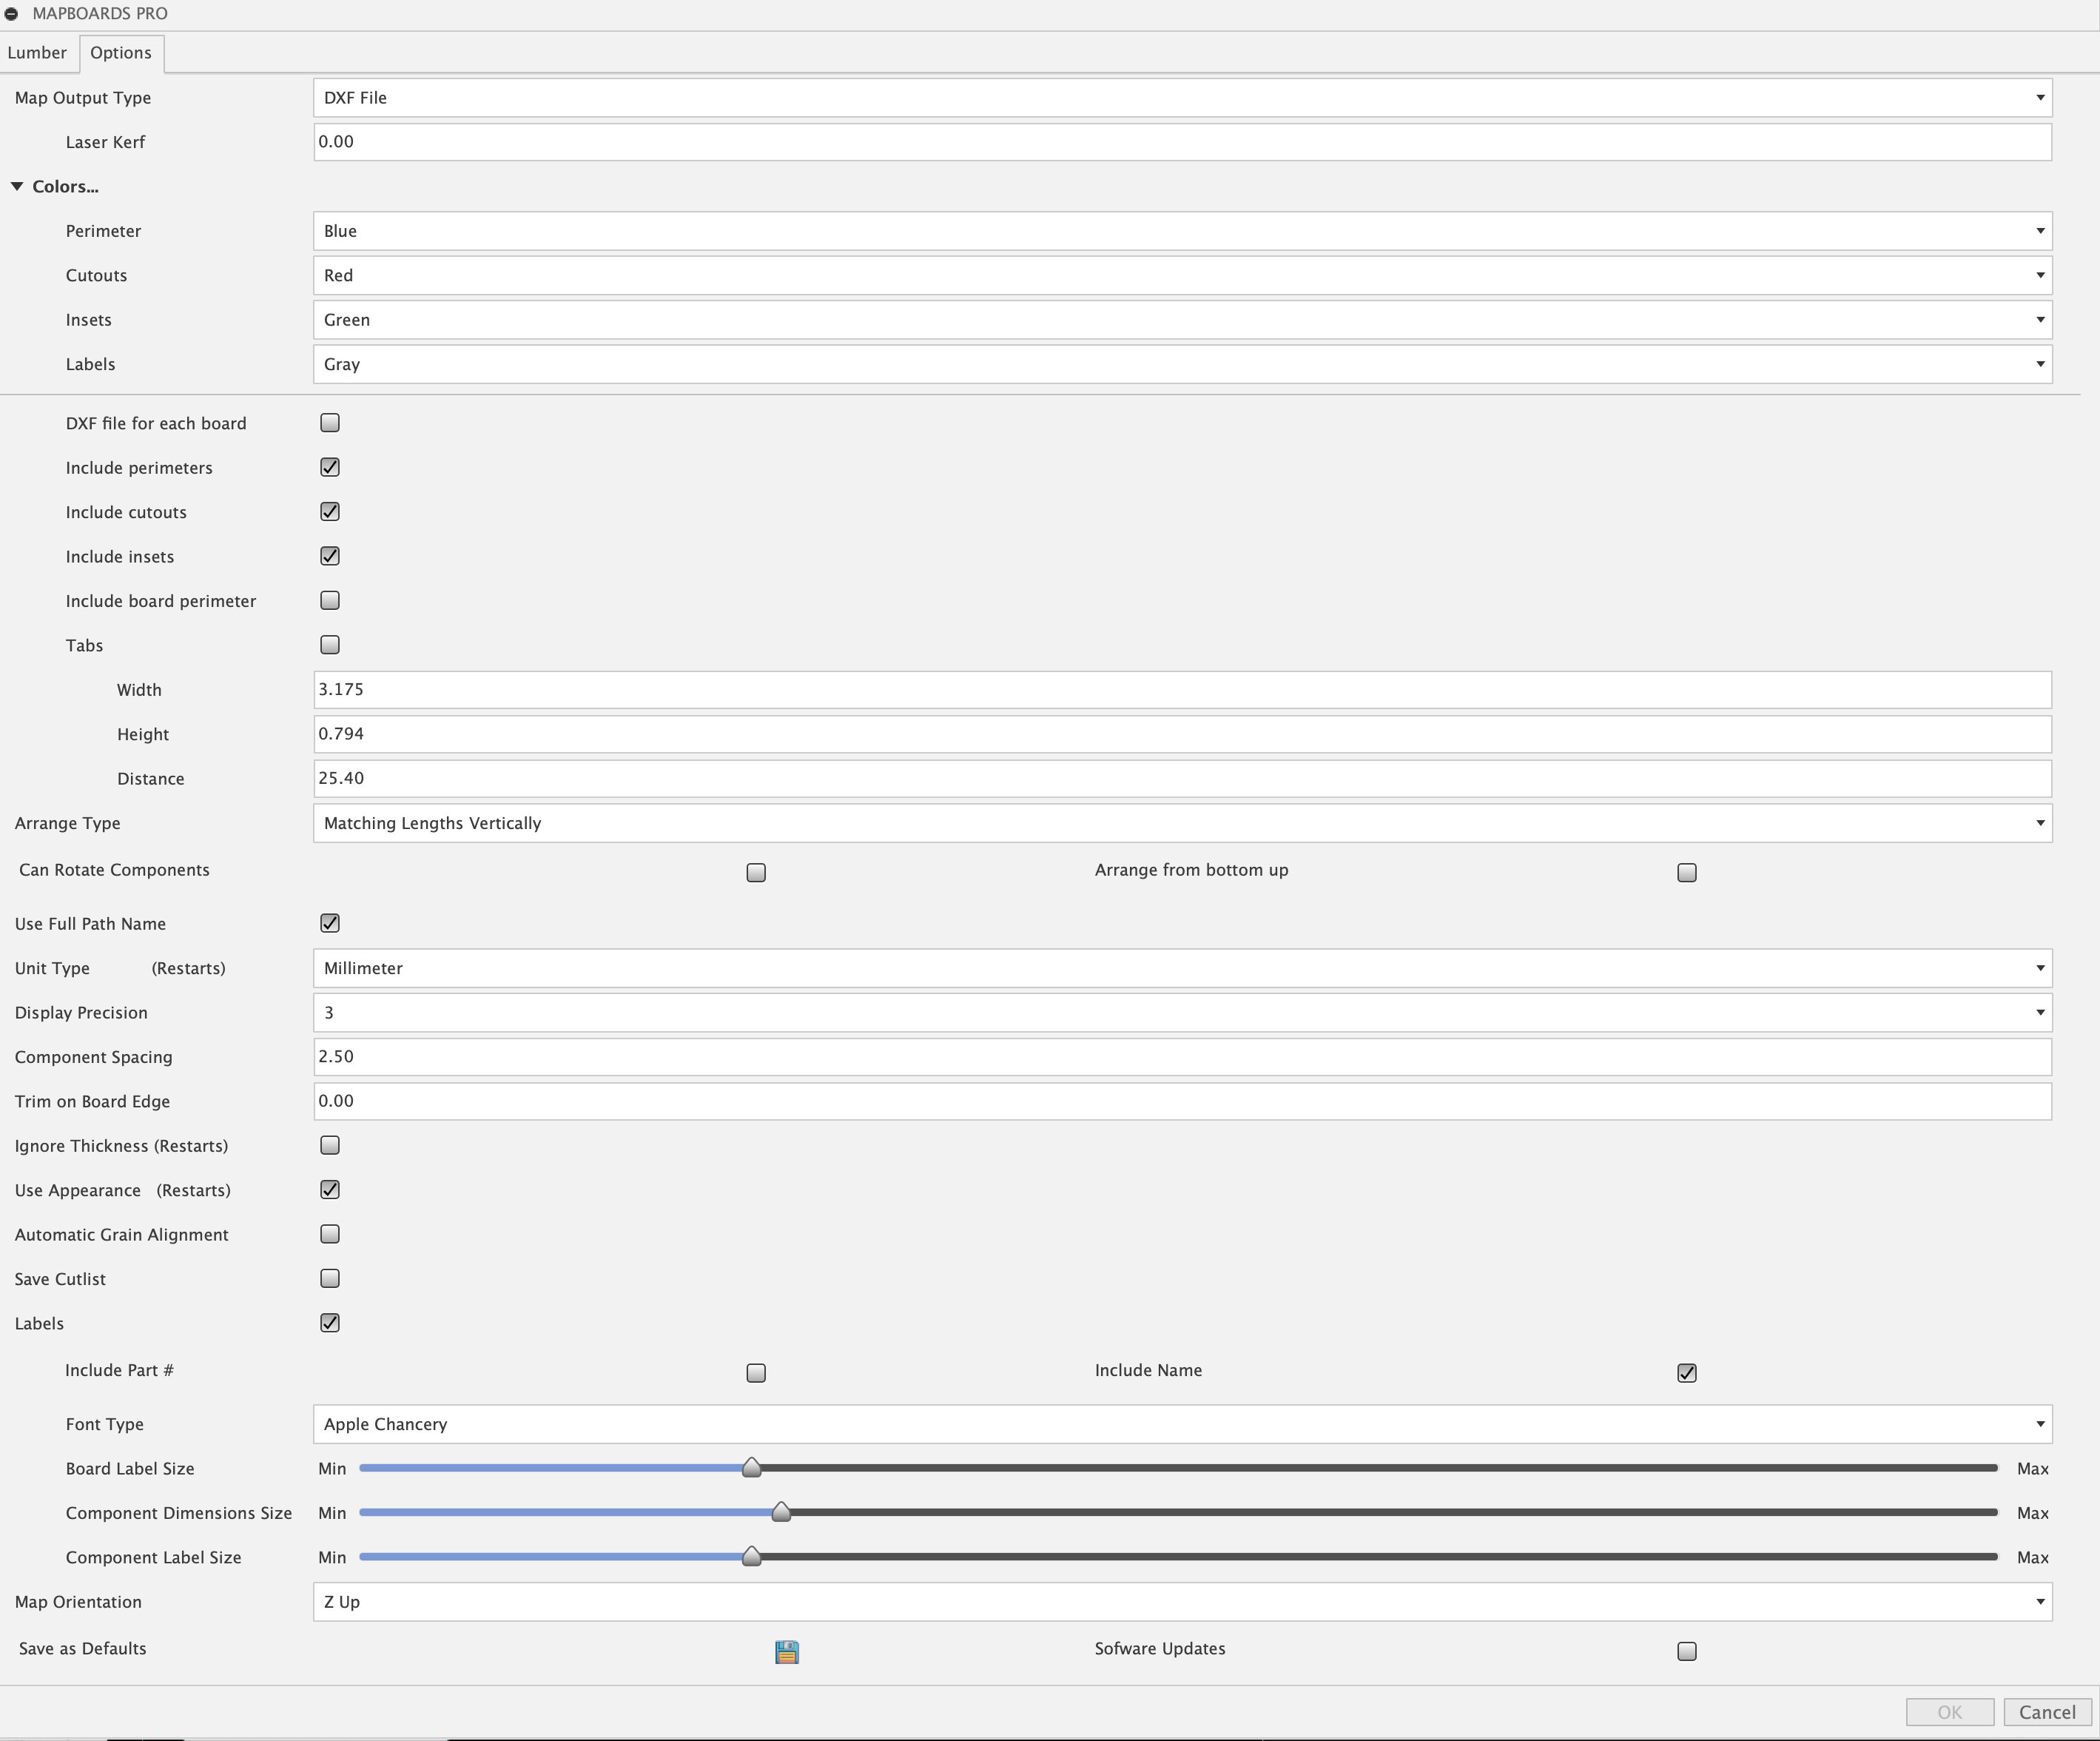This screenshot has height=1741, width=2100.
Task: Switch to the Lumber tab
Action: (x=37, y=53)
